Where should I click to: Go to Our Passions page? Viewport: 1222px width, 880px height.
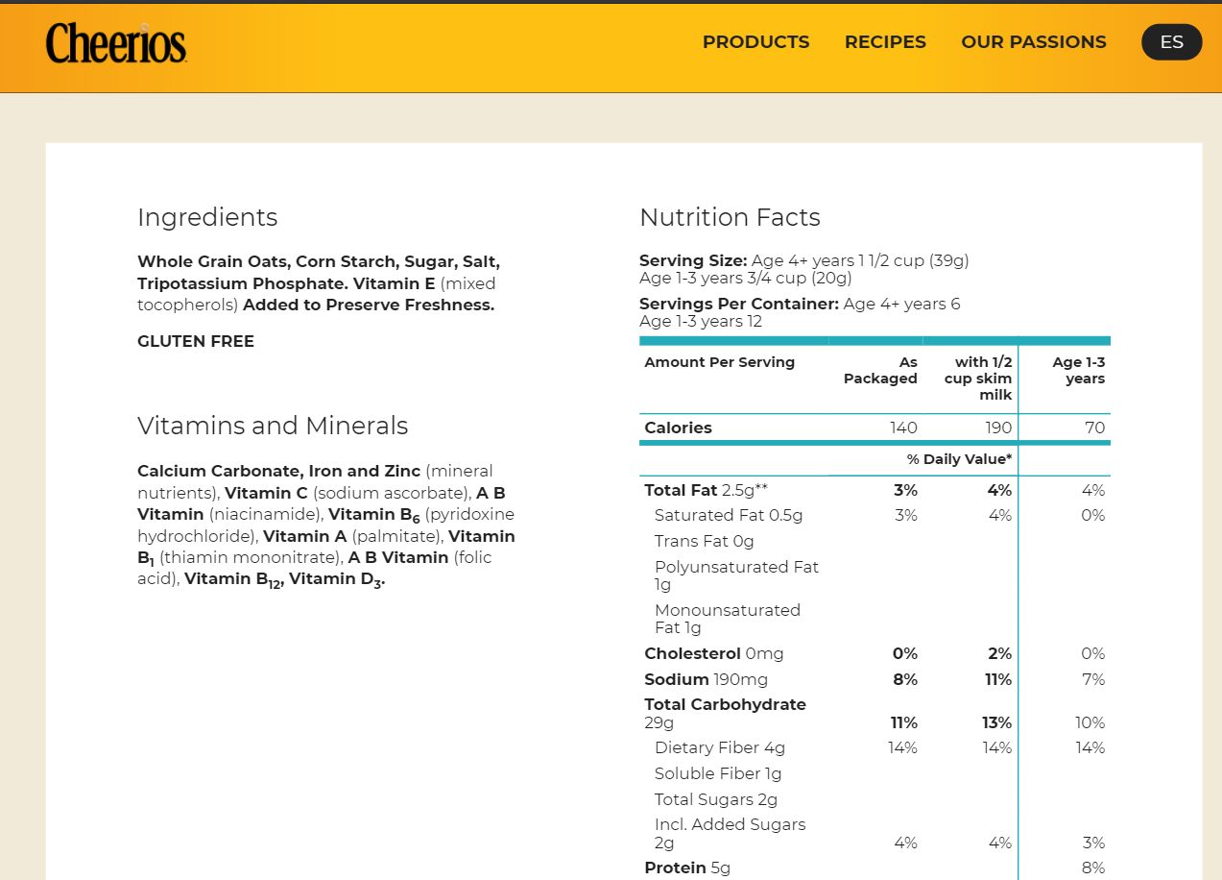[x=1033, y=42]
